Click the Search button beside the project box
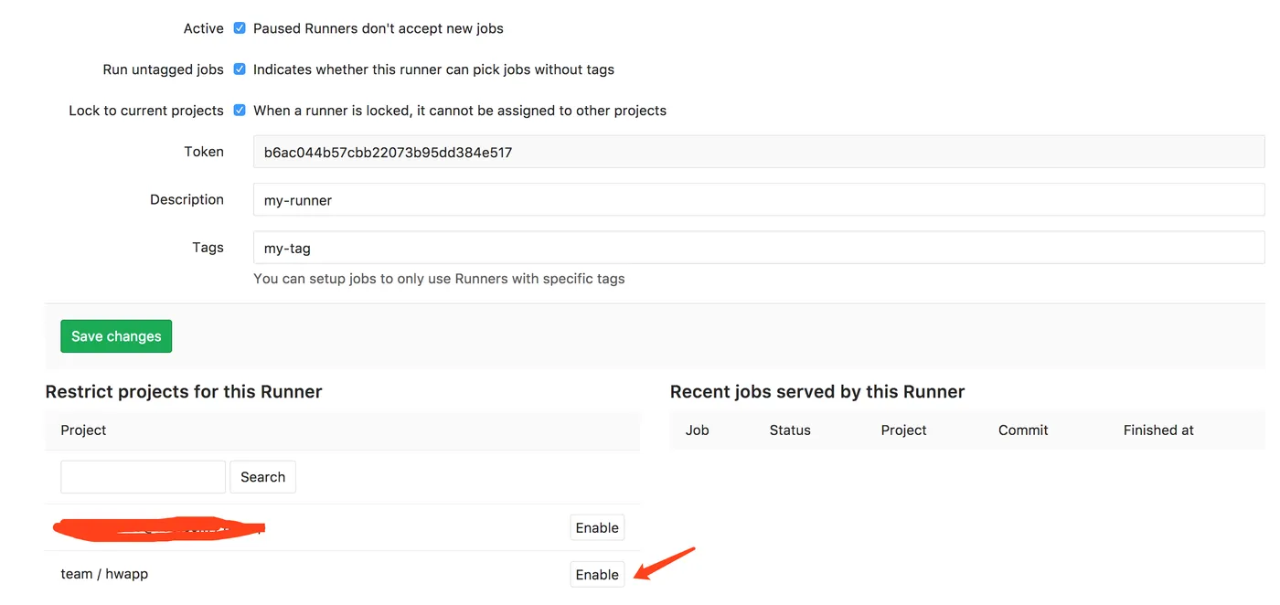1280x605 pixels. (x=262, y=477)
